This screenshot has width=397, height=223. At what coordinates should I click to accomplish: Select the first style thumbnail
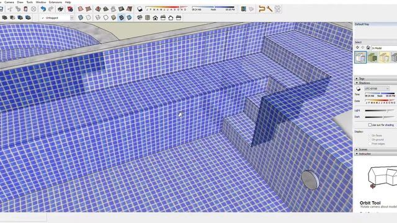tap(360, 57)
